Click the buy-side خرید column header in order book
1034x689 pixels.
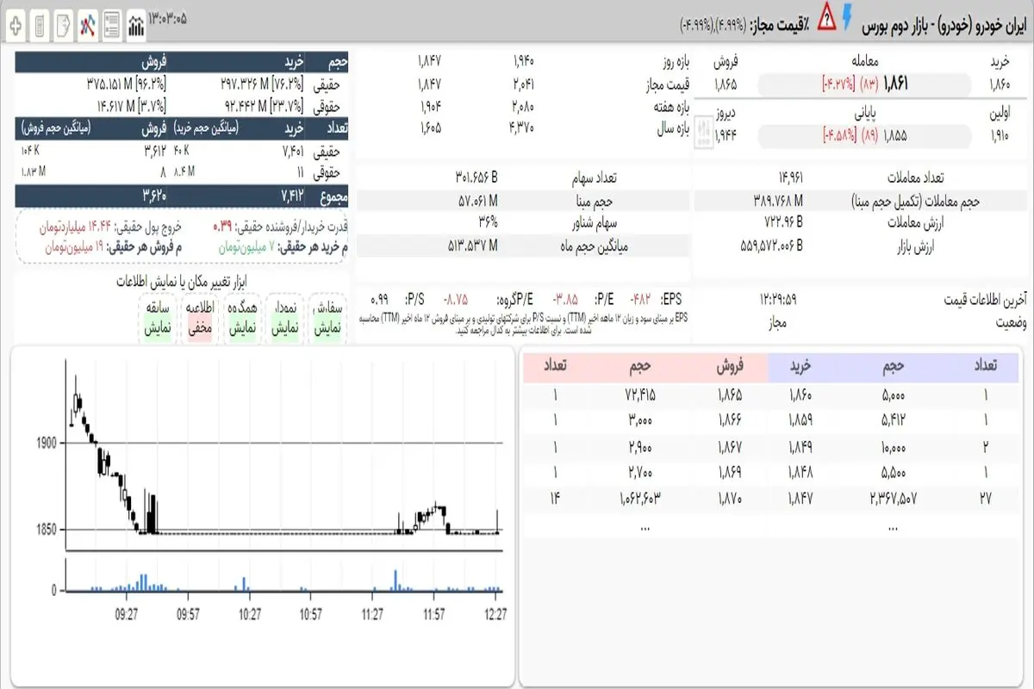801,365
